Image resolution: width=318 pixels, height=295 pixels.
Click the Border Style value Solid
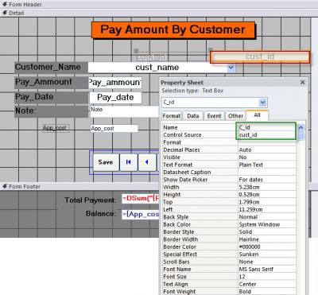(x=266, y=232)
